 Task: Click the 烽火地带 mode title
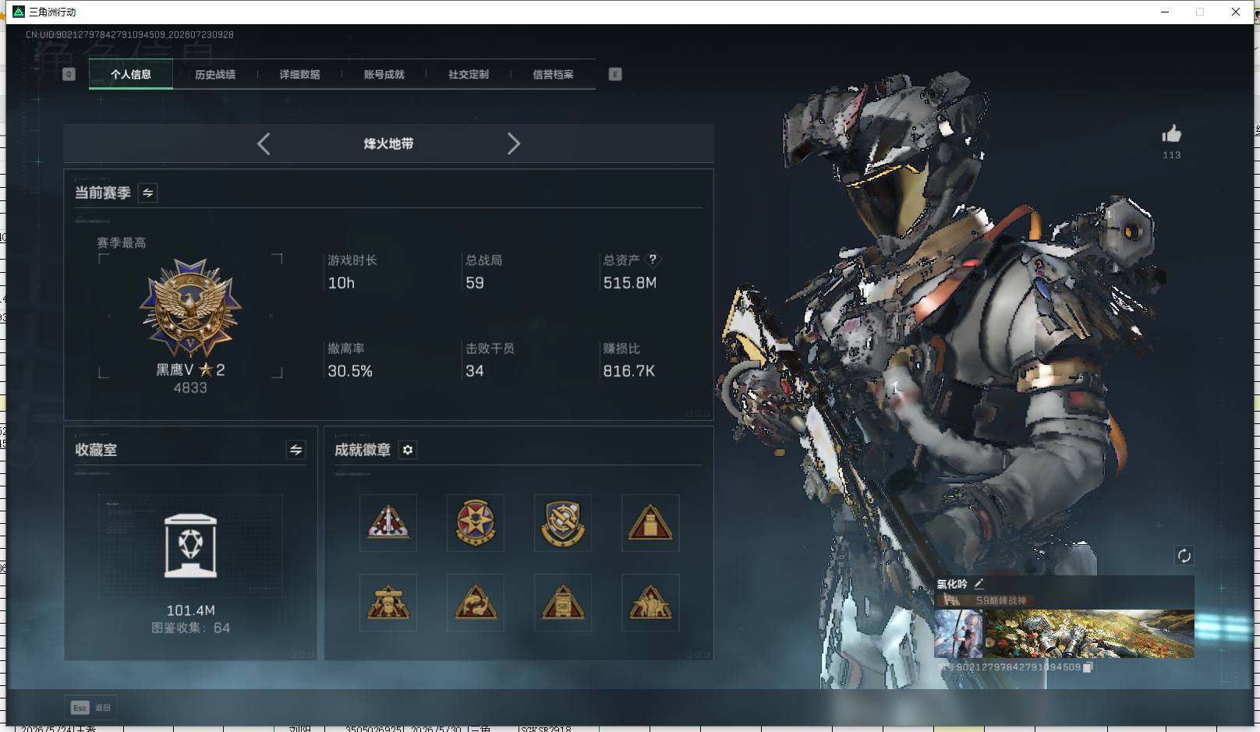coord(388,143)
